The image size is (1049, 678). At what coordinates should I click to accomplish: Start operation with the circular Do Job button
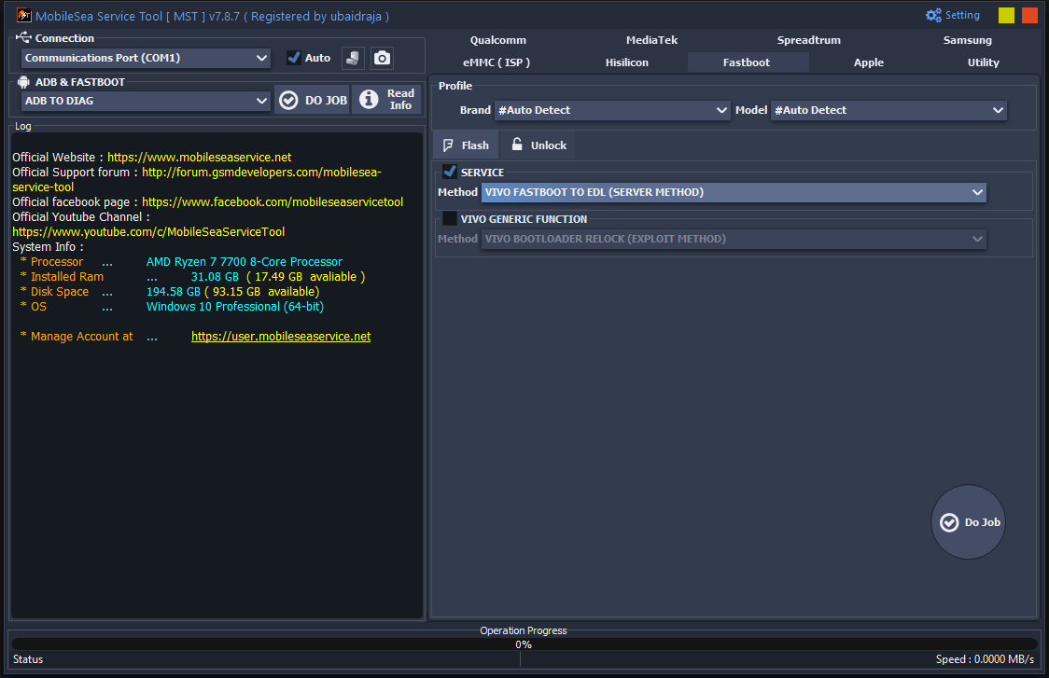coord(968,522)
